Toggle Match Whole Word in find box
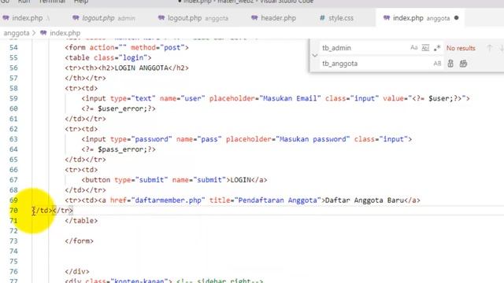The image size is (504, 283). click(x=425, y=48)
